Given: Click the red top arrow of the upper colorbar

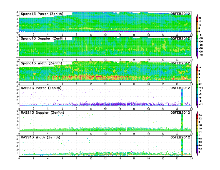Looking at the screenshot, I should tap(197, 16).
